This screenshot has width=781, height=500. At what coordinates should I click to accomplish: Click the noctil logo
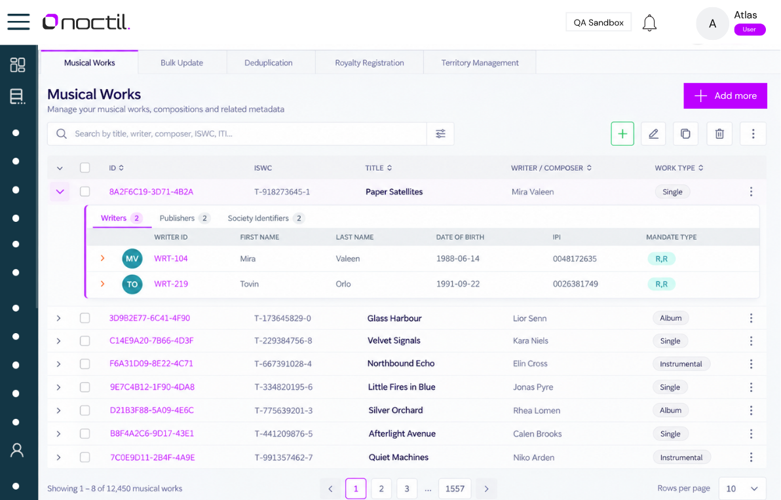(x=86, y=22)
